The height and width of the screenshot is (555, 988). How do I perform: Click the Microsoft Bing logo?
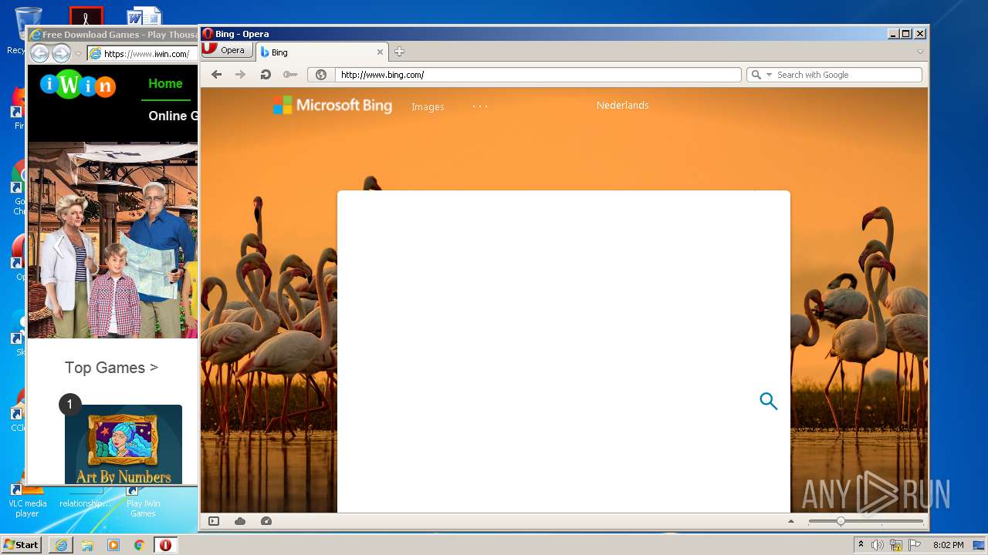pos(333,106)
